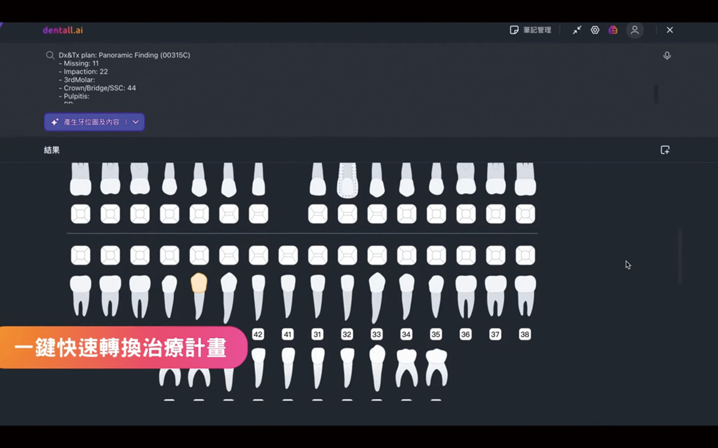Screen dimensions: 718x448
Task: Click the dentall.ai logo
Action: [x=63, y=30]
